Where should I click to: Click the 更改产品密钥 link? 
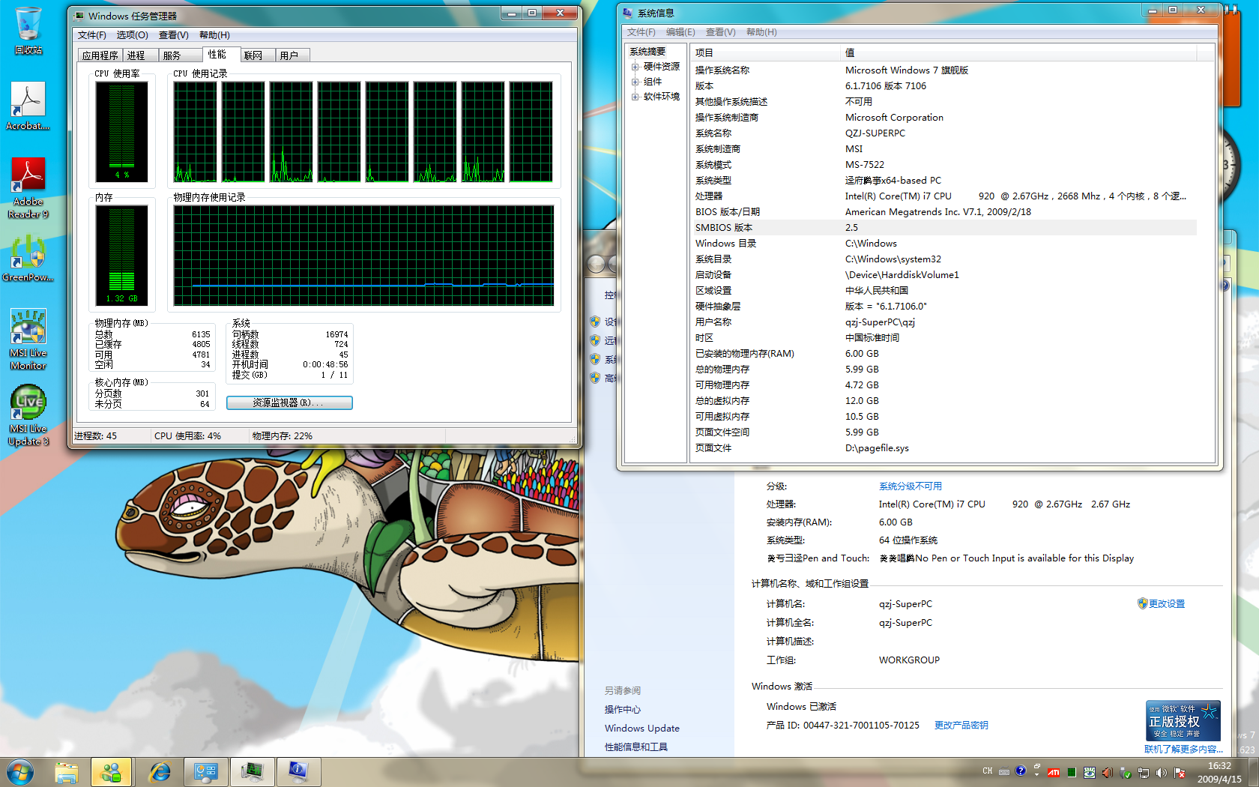pos(961,726)
